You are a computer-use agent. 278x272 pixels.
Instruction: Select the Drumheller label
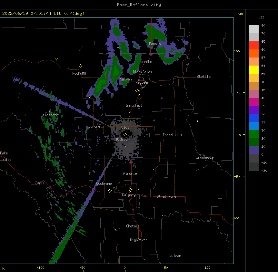[x=206, y=157]
